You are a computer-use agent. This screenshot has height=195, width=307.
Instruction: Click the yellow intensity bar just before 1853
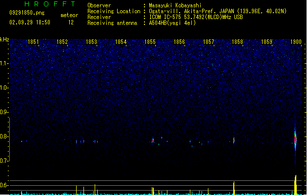click(x=95, y=190)
